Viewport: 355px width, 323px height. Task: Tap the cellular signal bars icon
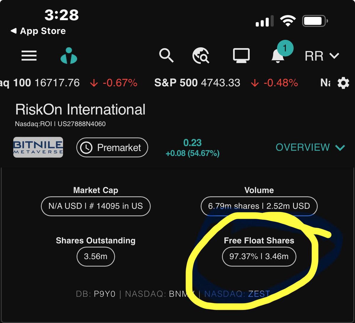(x=264, y=21)
